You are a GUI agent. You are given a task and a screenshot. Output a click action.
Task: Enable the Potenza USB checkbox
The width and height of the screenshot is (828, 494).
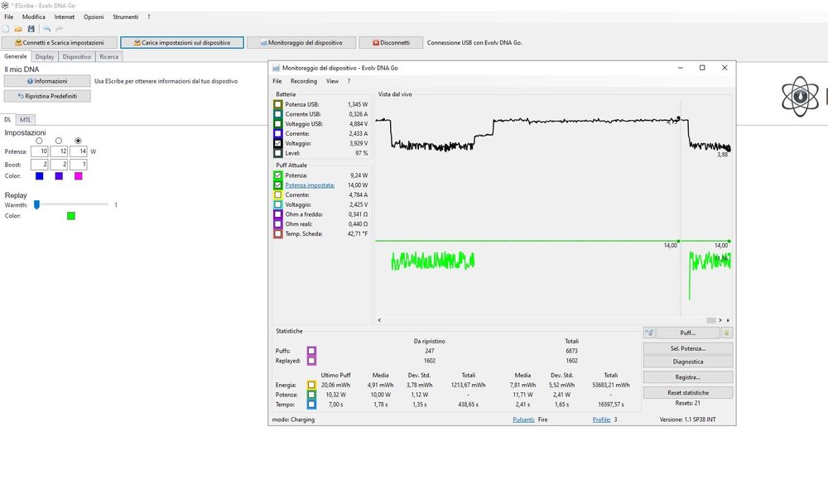278,104
